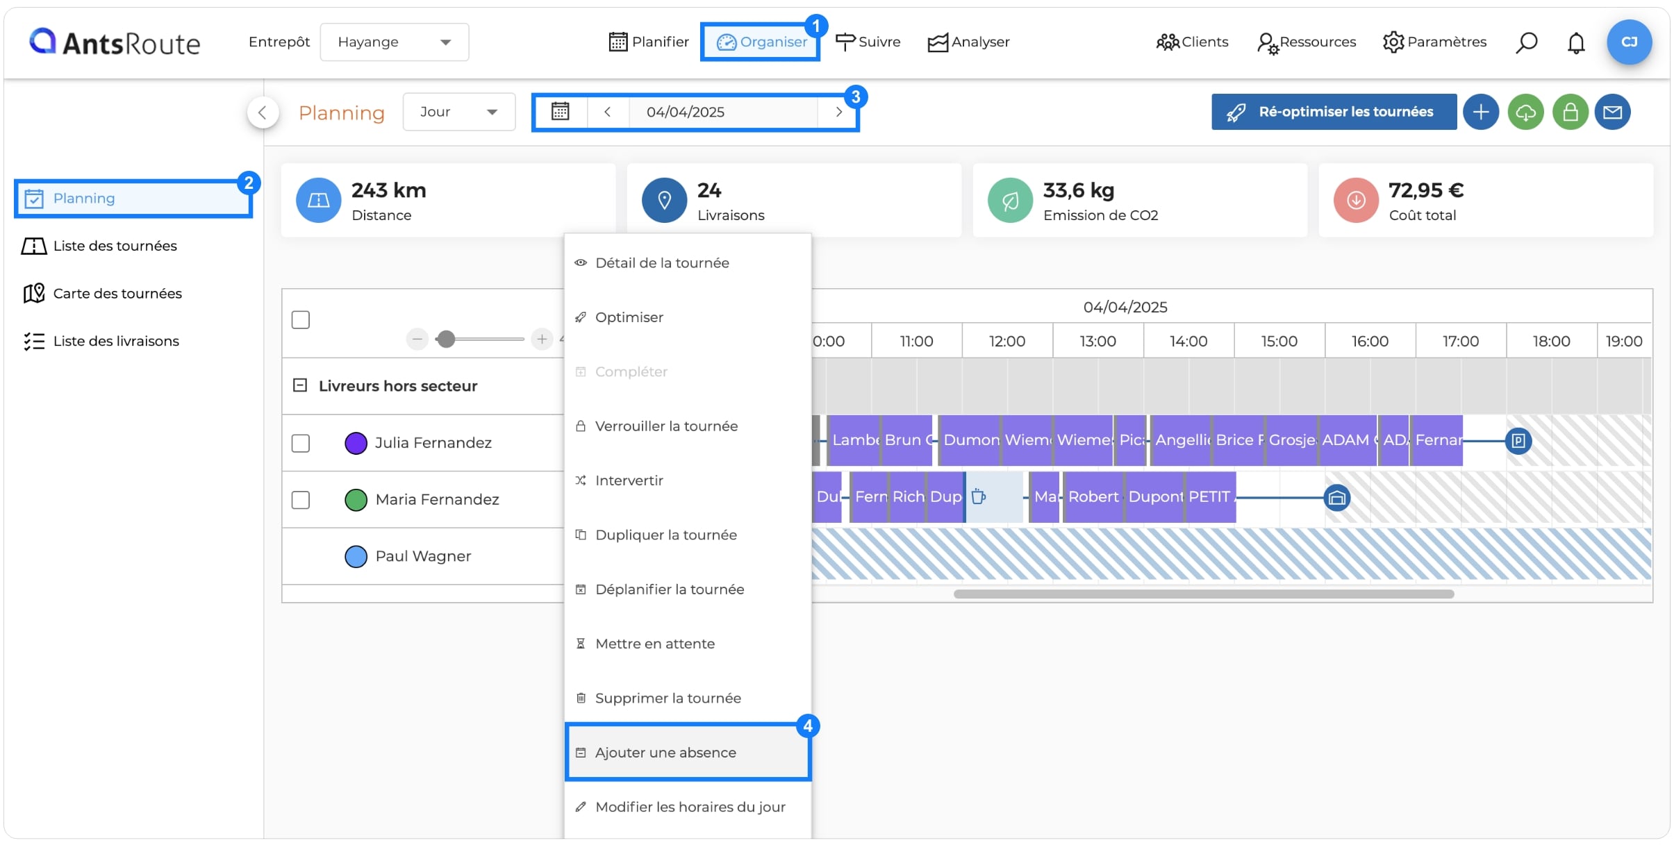Click the coffee break icon on Maria's route
This screenshot has width=1674, height=845.
978,497
